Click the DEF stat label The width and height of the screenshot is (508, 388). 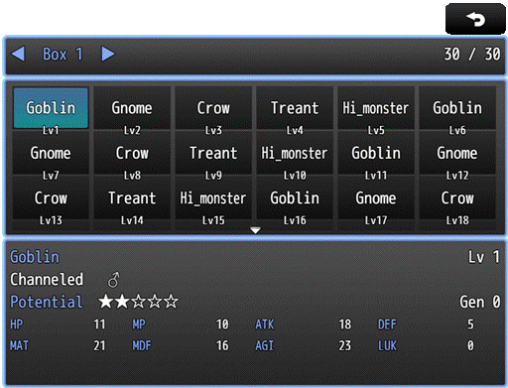[x=387, y=324]
